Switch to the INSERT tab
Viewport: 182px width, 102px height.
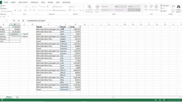pyautogui.click(x=13, y=2)
